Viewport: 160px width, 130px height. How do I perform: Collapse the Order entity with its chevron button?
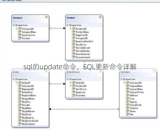tap(46, 71)
